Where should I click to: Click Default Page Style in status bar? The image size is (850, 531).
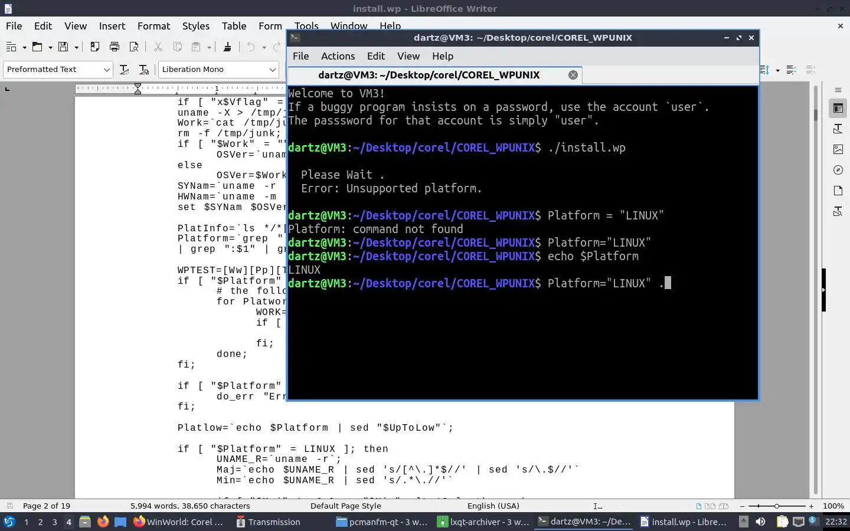[345, 506]
